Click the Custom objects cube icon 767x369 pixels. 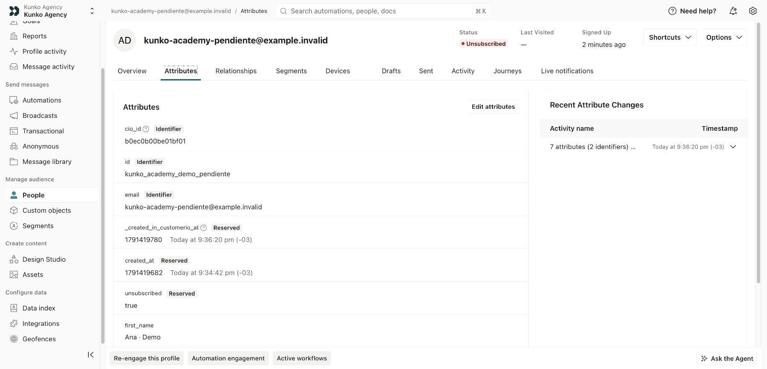[14, 210]
